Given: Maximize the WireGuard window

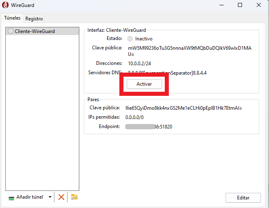Looking at the screenshot, I should pos(240,5).
